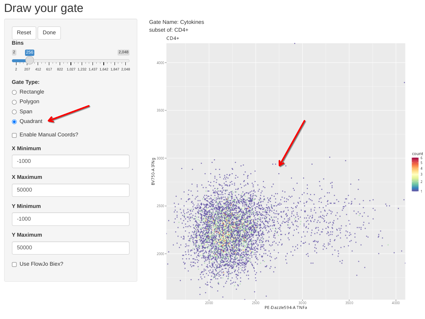Select the Rectangle gate type

click(x=15, y=92)
